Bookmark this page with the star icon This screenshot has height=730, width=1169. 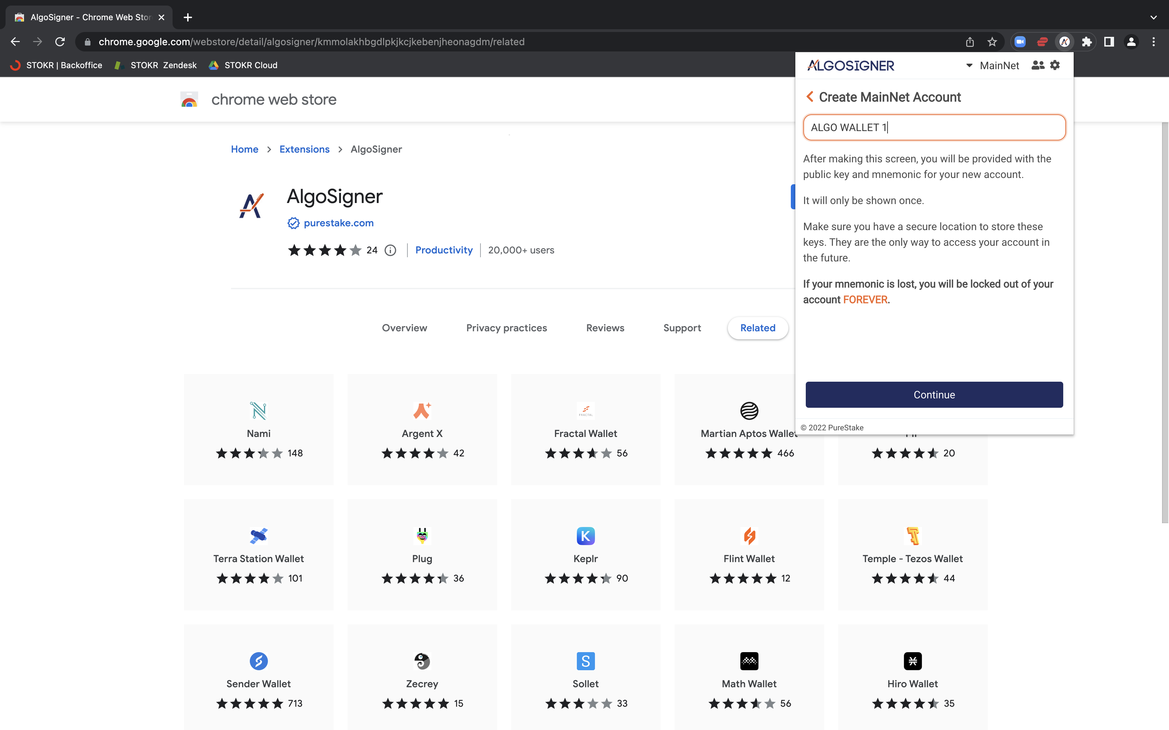[992, 42]
